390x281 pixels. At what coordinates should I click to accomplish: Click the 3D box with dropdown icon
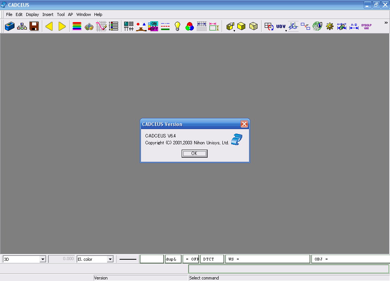click(230, 26)
